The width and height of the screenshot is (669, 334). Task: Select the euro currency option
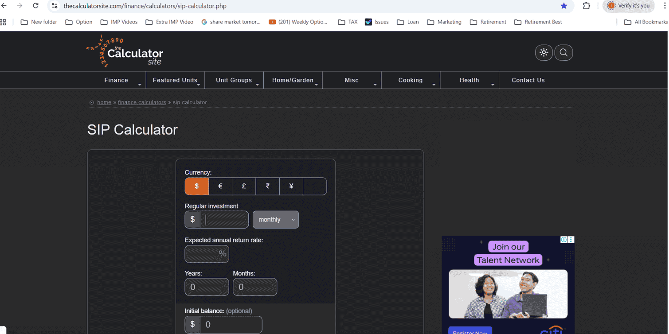[x=220, y=186]
